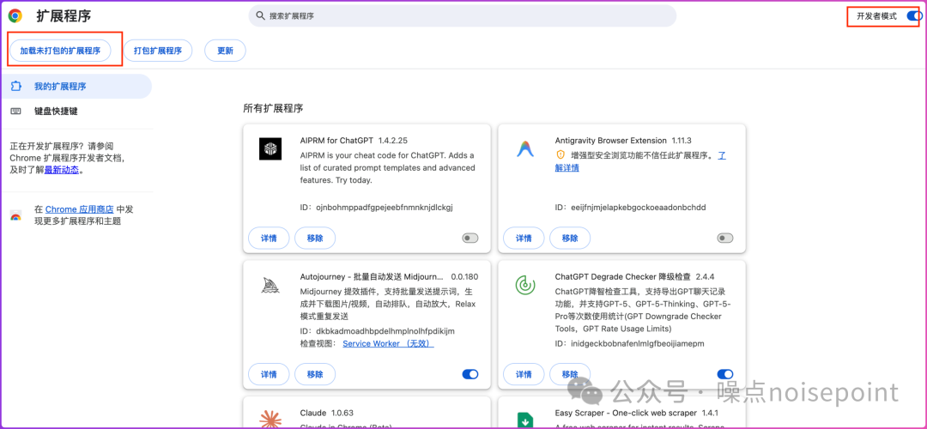Image resolution: width=927 pixels, height=429 pixels.
Task: Click the Autojourney sailboat icon
Action: 270,285
